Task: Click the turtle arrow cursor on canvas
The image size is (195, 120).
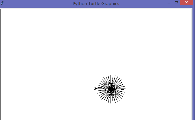Action: (x=96, y=89)
